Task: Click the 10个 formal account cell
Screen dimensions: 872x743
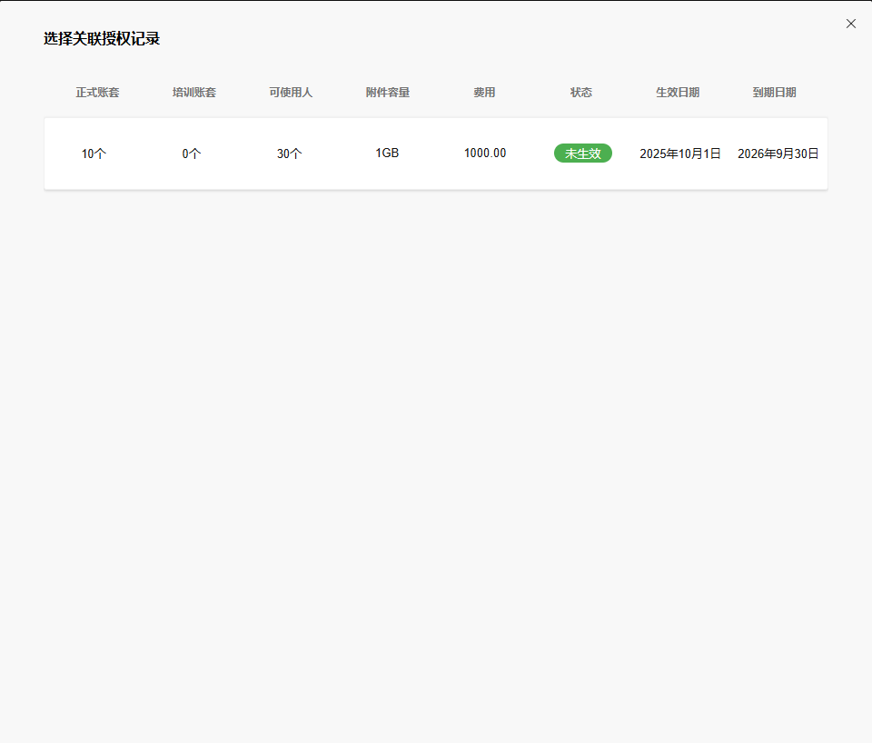Action: point(94,154)
